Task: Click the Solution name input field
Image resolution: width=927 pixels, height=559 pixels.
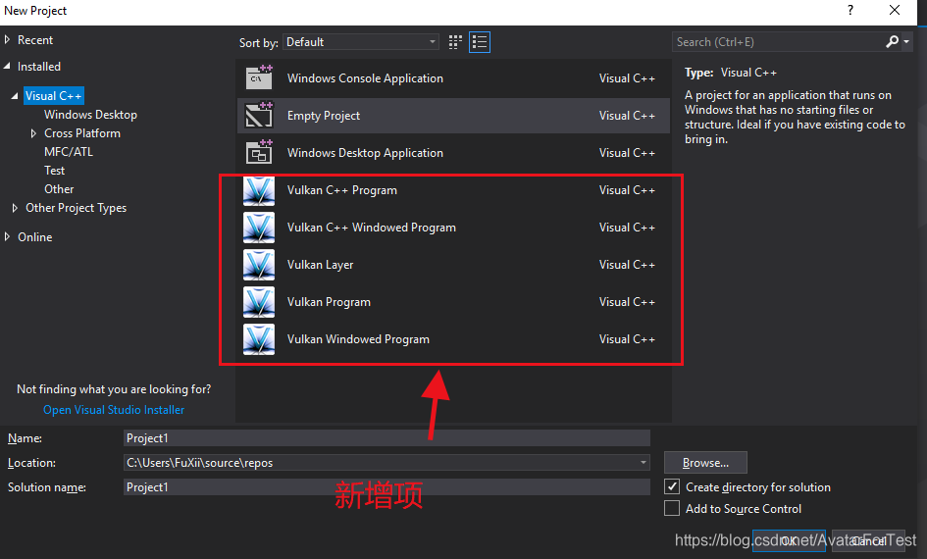Action: coord(386,486)
